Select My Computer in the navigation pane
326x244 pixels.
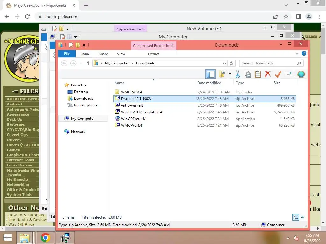83,119
